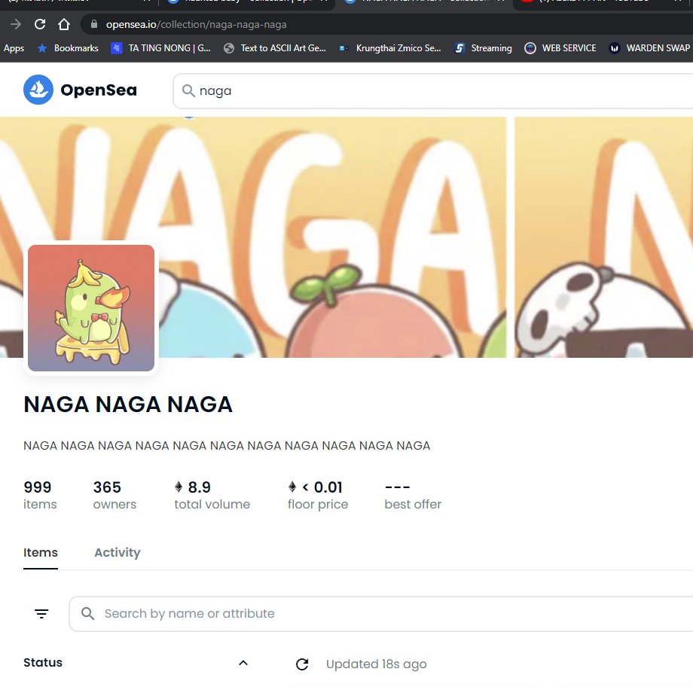Click the floor price < 0.01 stat
This screenshot has height=687, width=693.
318,495
